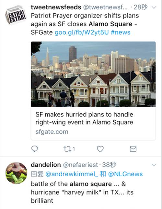162x209 pixels.
Task: Open tweetnewsfeeds EXTRA EXTRA avatar
Action: (x=16, y=15)
